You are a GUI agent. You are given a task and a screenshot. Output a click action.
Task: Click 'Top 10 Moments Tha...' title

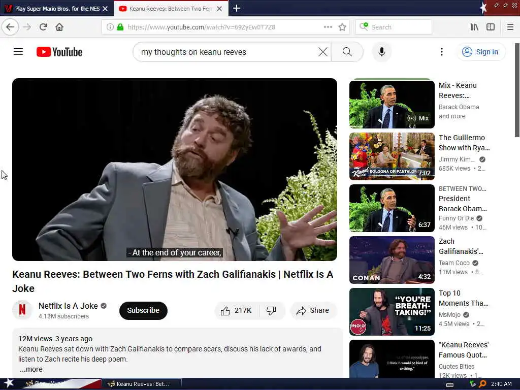[x=463, y=298]
